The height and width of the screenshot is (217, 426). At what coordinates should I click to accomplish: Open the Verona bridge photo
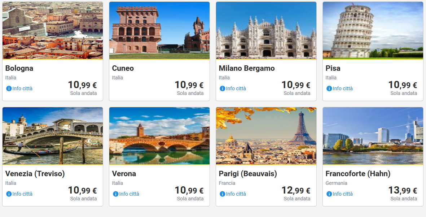click(159, 136)
